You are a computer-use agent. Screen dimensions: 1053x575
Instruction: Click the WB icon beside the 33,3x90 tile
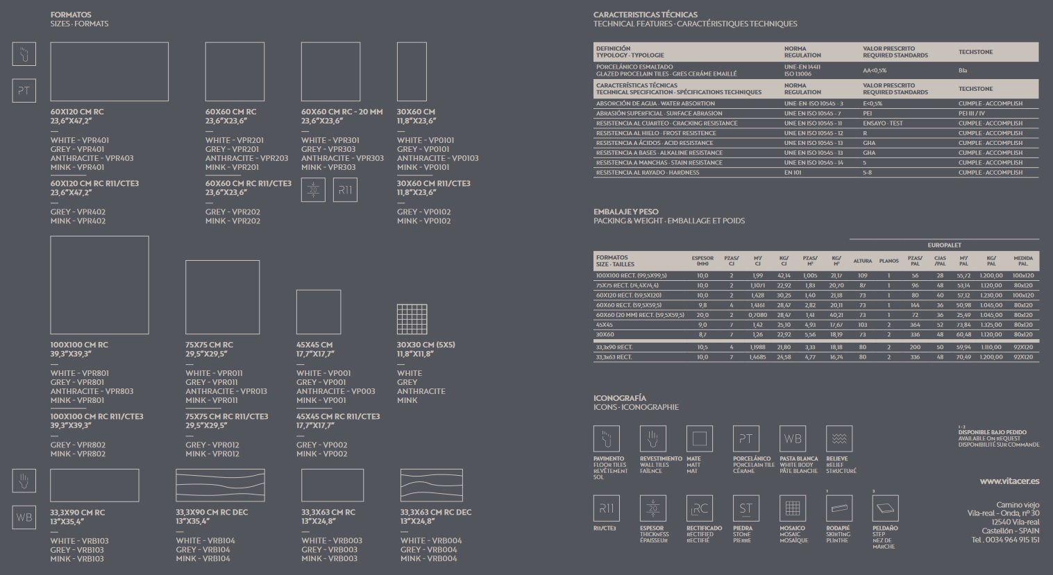(24, 517)
